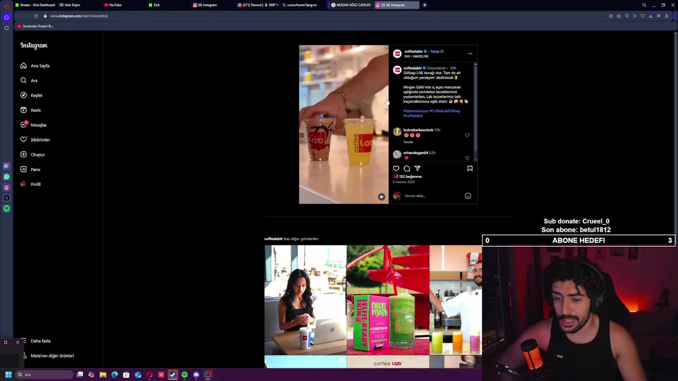Expand the Daha fazla menu
Viewport: 678px width, 381px height.
click(36, 341)
